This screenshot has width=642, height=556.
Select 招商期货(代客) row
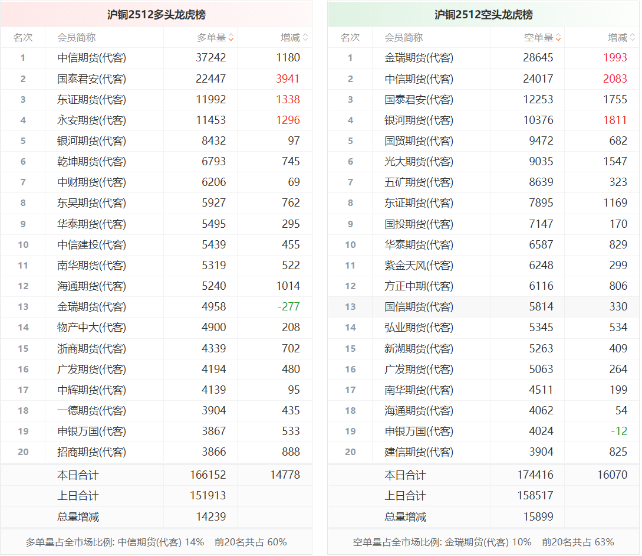click(x=156, y=452)
